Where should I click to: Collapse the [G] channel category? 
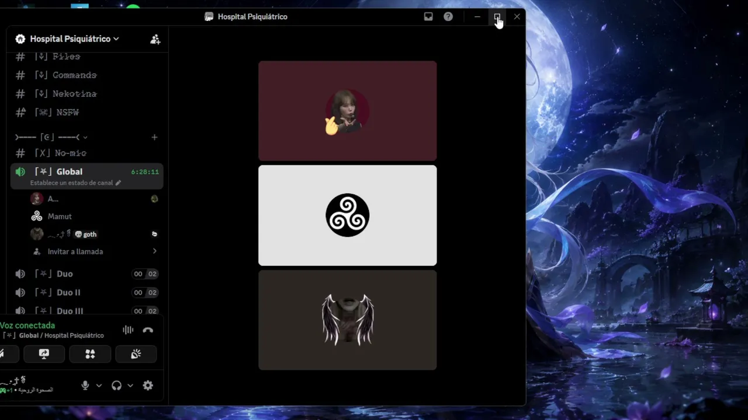point(51,137)
